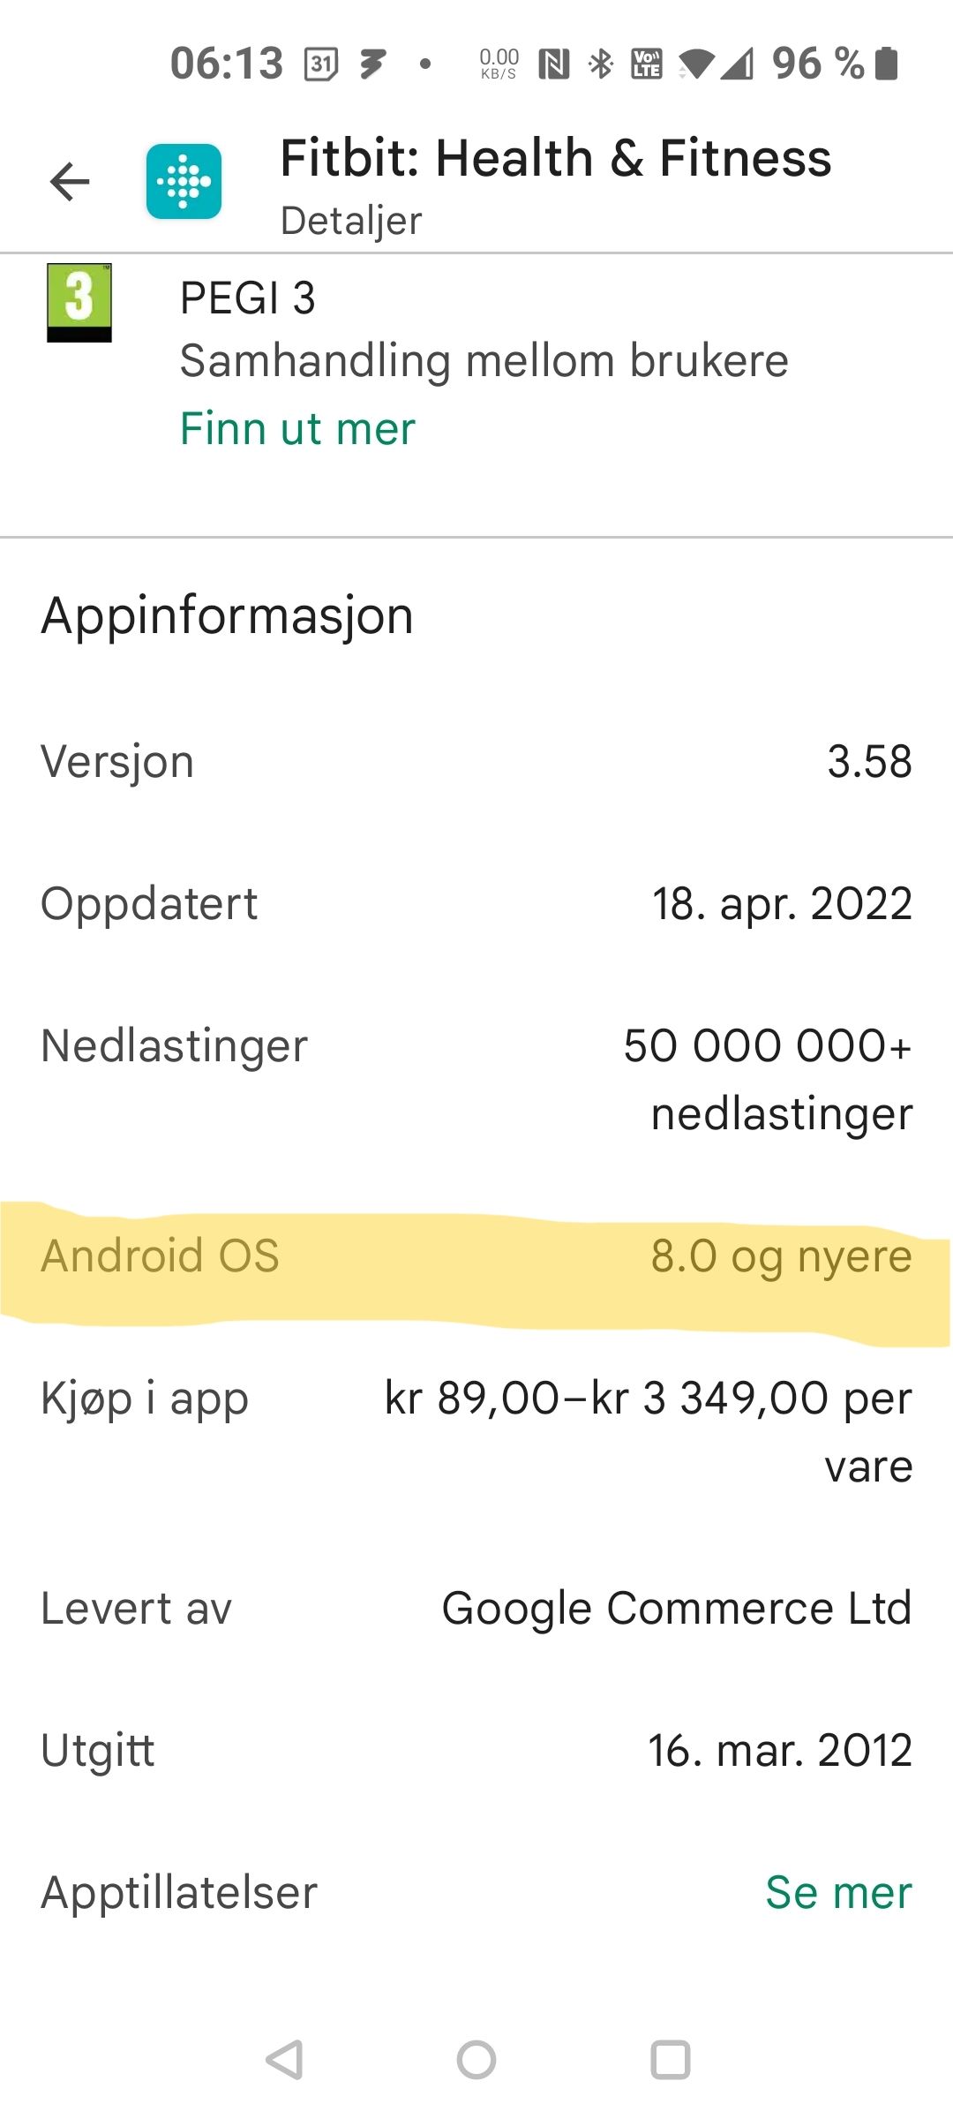Tap the 'Fitbit: Health & Fitness' title
Viewport: 953px width, 2119px height.
point(556,159)
